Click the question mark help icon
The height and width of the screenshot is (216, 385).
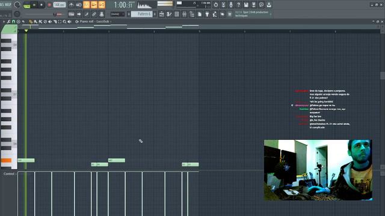click(x=238, y=5)
